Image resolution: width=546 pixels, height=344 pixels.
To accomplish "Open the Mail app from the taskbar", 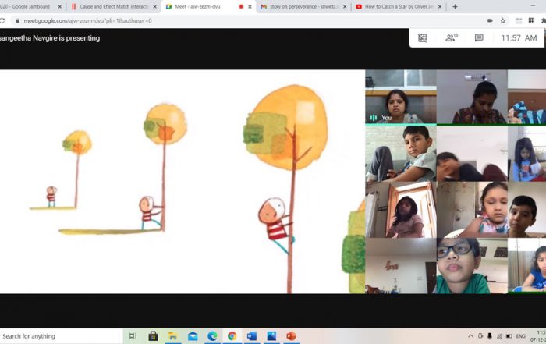I will (x=193, y=336).
